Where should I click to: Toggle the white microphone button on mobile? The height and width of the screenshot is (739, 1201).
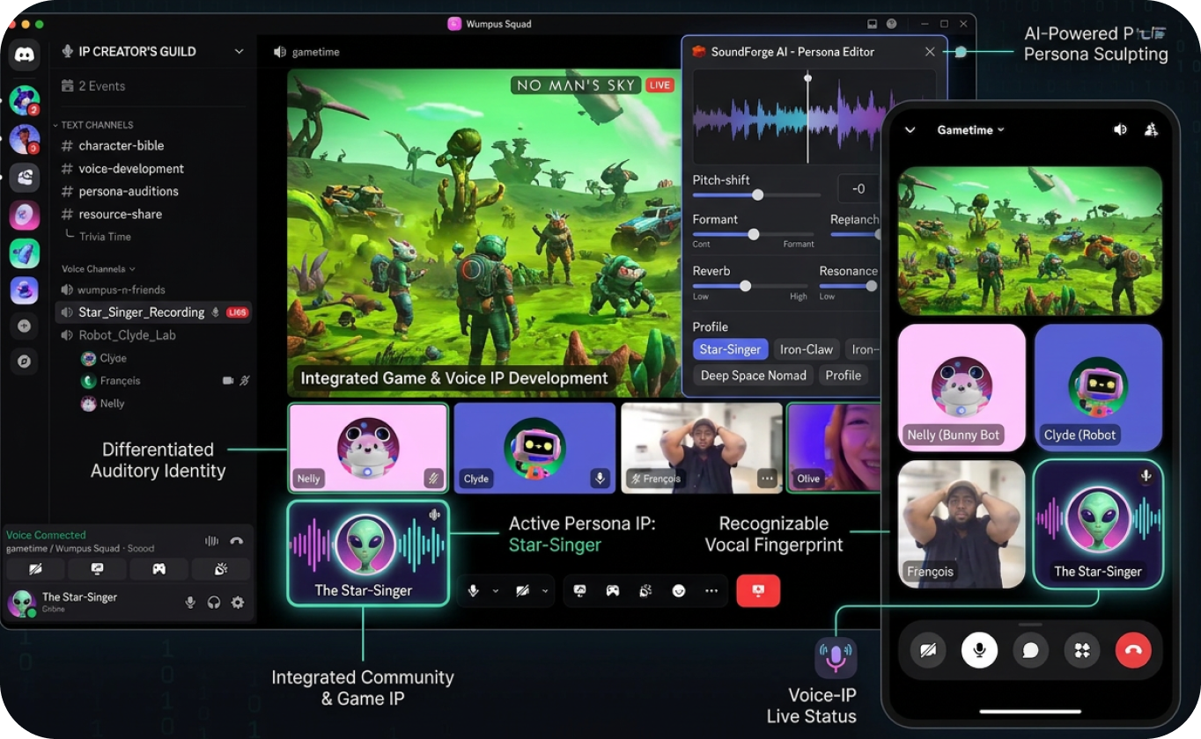pos(978,650)
